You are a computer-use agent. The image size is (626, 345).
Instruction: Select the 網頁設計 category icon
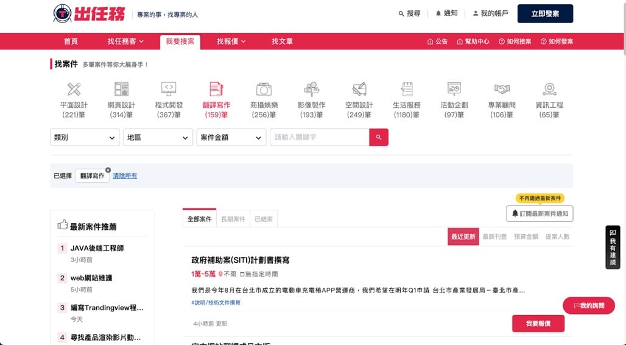coord(121,90)
